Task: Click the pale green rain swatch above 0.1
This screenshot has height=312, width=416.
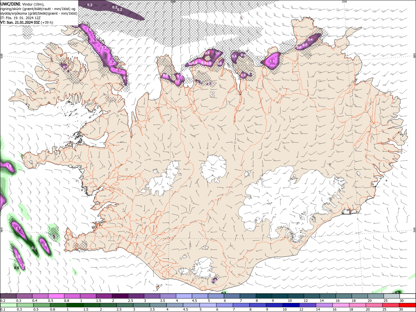Action: [8, 305]
